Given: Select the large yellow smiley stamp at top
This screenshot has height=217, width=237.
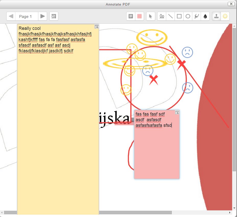Looking at the screenshot, I should 152,38.
